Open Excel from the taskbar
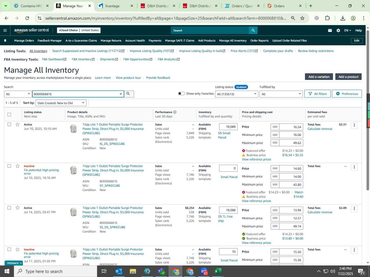Viewport: 370px width, 277px height. click(x=218, y=271)
